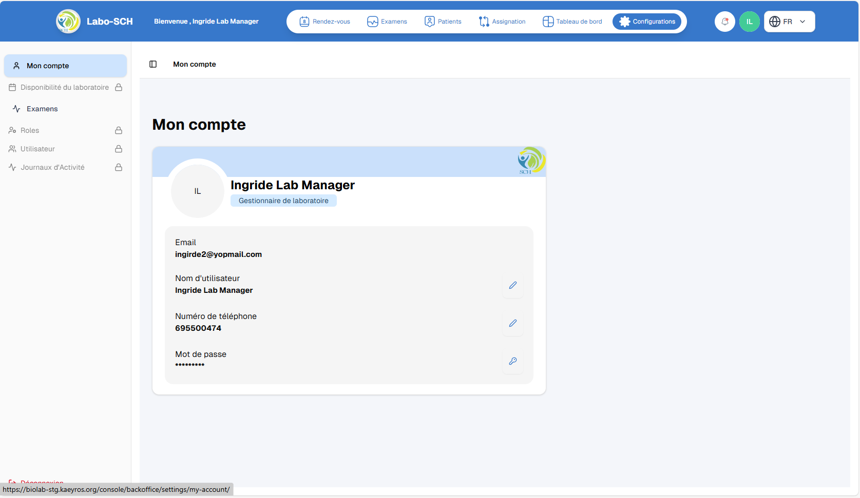The image size is (860, 498).
Task: Open Mon compte in the sidebar
Action: point(48,66)
